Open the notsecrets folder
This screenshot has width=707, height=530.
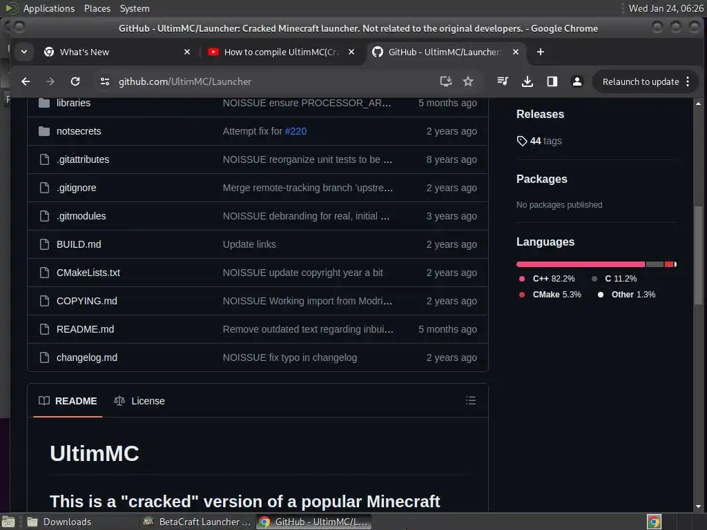(x=79, y=131)
